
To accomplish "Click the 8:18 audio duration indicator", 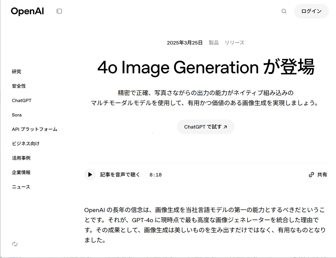I will [x=155, y=175].
